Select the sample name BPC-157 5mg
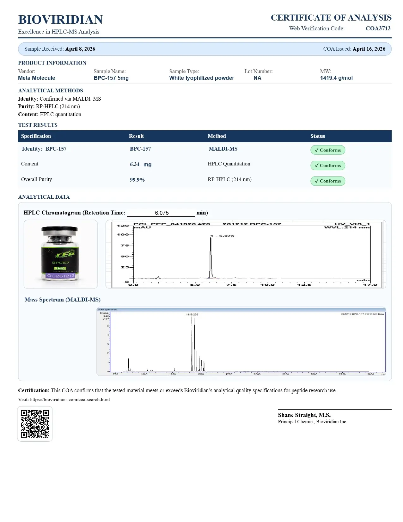Screen dimensions: 403x522 click(111, 78)
